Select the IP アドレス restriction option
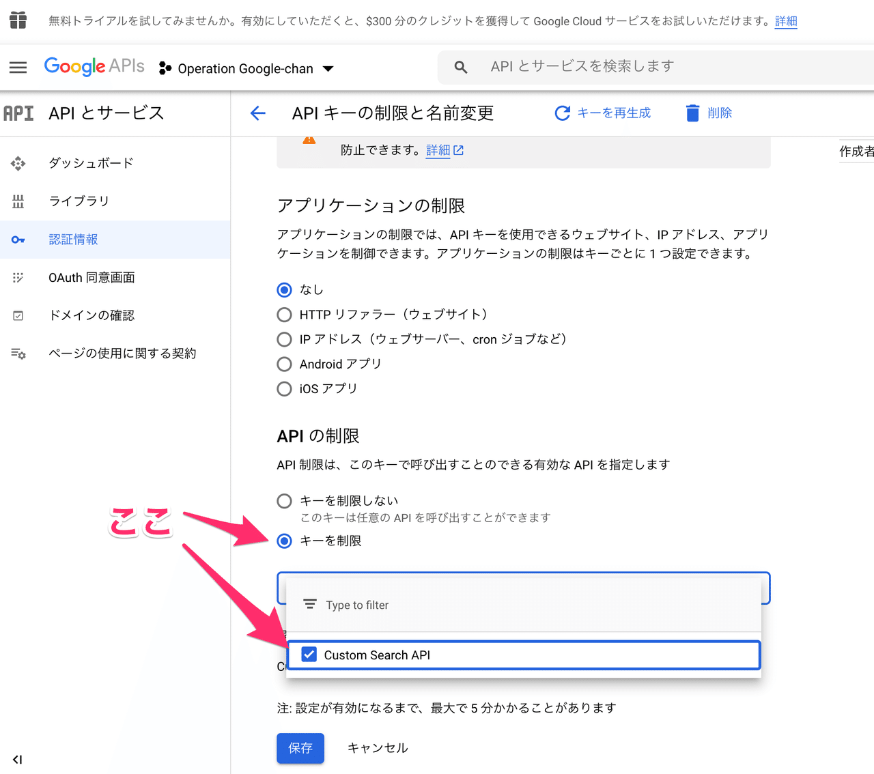Viewport: 874px width, 774px height. [285, 339]
